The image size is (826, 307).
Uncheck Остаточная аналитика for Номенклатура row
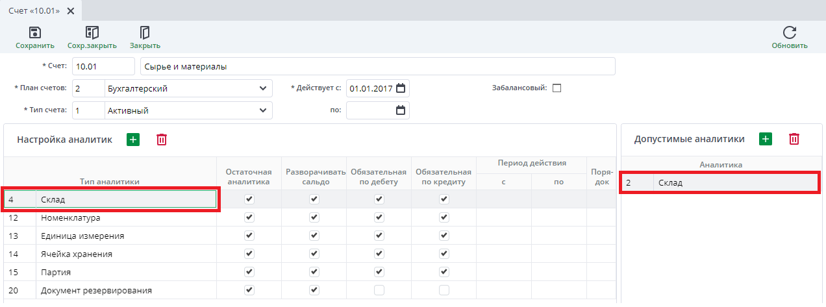click(249, 217)
